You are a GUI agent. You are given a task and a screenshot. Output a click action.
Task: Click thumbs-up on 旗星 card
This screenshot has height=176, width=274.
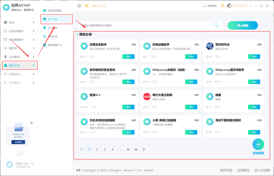coord(207,107)
